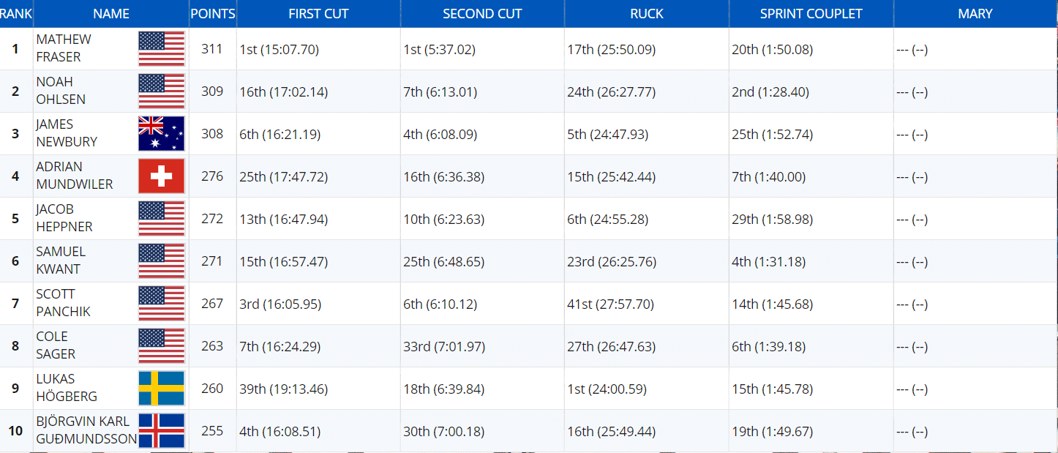Click the Icelandic flag beside Björgvin Karl Guðmundsson

pos(161,431)
